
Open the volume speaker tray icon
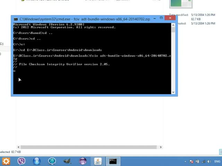click(209, 162)
